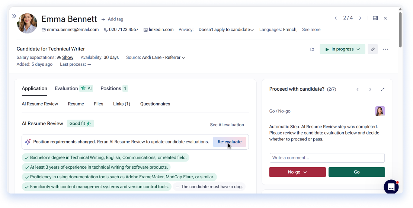Call phone number 020 7123 4567
Image resolution: width=413 pixels, height=208 pixels.
[121, 30]
